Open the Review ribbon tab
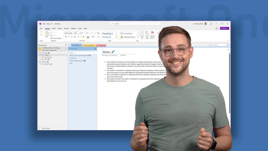The height and width of the screenshot is (151, 268). (74, 28)
